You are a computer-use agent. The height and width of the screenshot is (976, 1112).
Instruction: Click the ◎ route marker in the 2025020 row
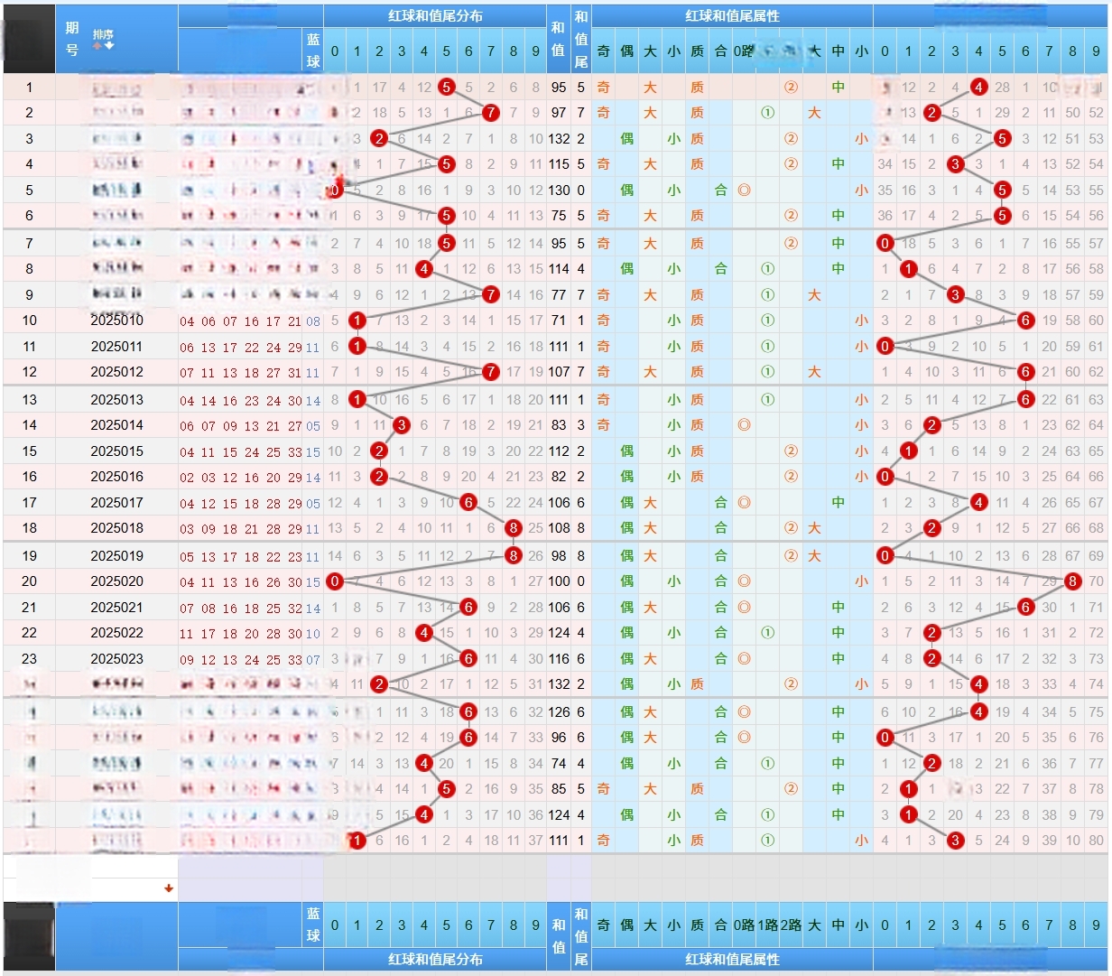[744, 581]
